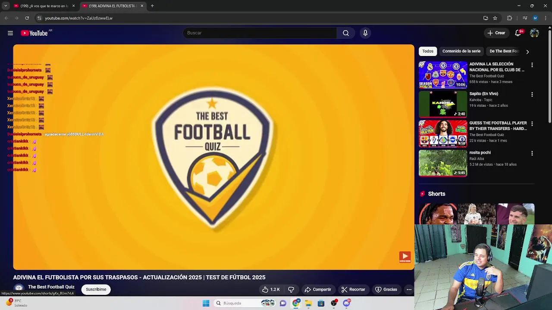Open Microsoft Store from the taskbar

(x=321, y=303)
